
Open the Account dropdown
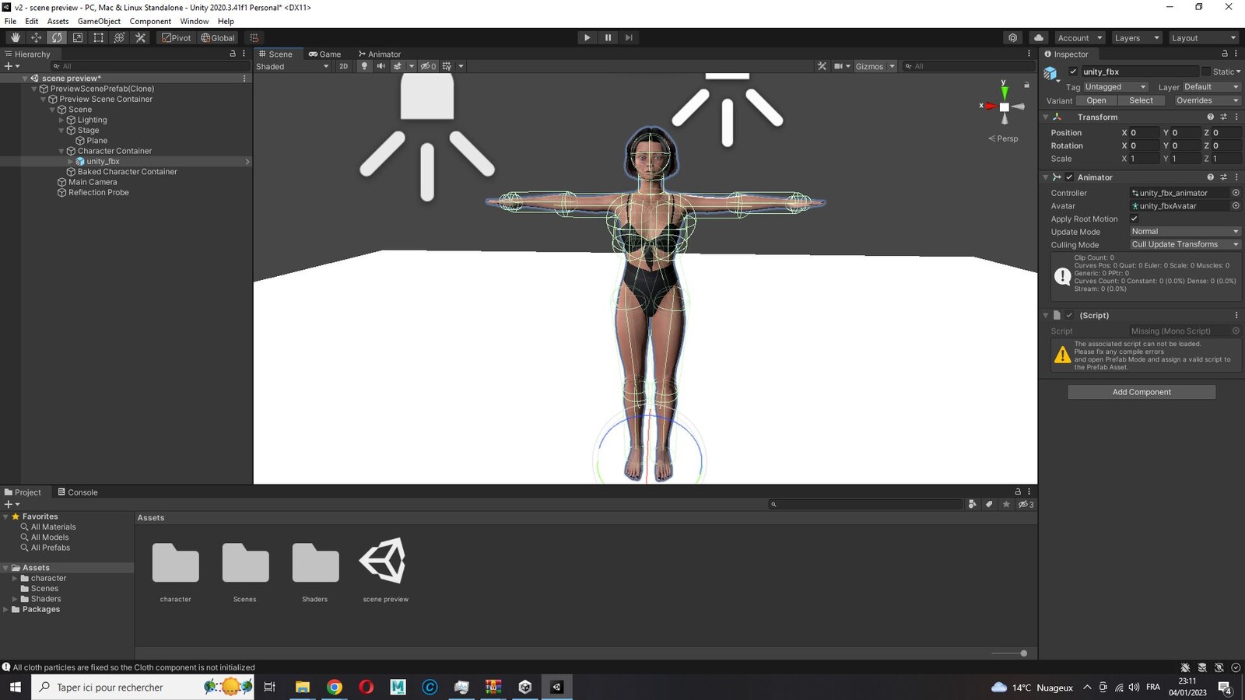[x=1079, y=37]
